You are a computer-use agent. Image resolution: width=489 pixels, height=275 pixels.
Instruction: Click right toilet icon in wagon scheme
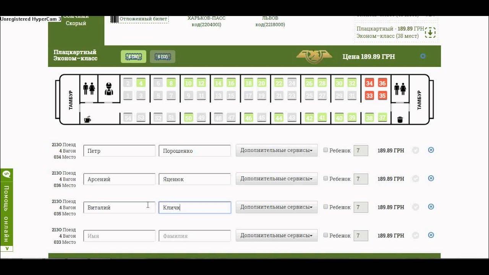pyautogui.click(x=400, y=89)
